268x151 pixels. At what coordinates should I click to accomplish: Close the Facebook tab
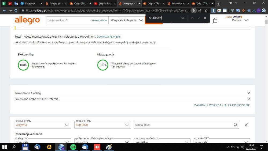pos(41,3)
